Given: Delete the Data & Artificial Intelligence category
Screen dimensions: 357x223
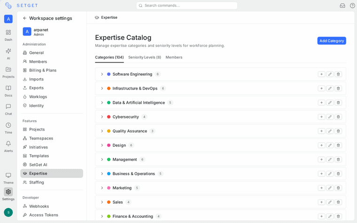Looking at the screenshot, I should [x=338, y=103].
